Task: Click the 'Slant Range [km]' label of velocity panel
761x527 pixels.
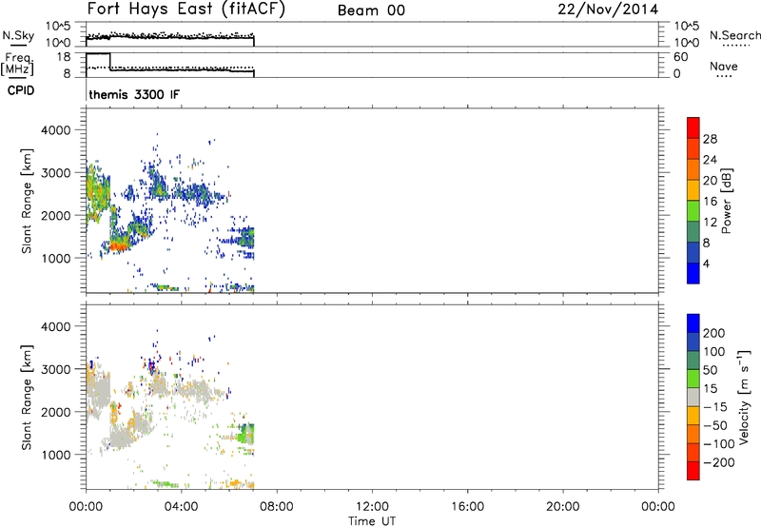Action: 27,397
